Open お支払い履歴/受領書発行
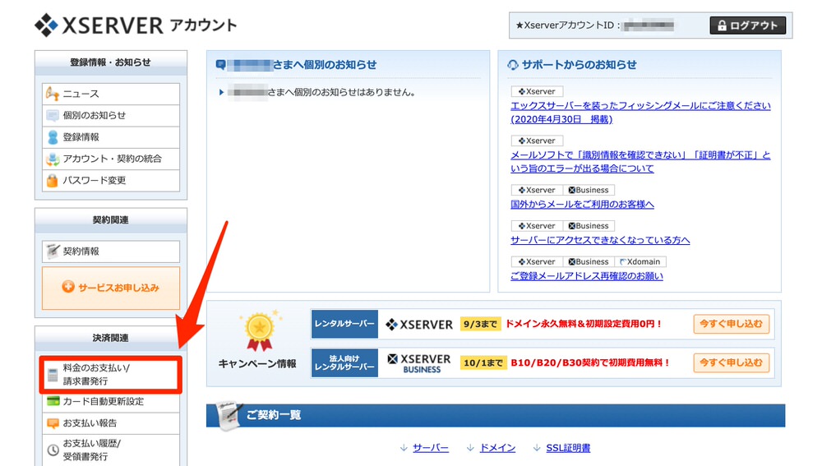The width and height of the screenshot is (822, 466). [111, 450]
